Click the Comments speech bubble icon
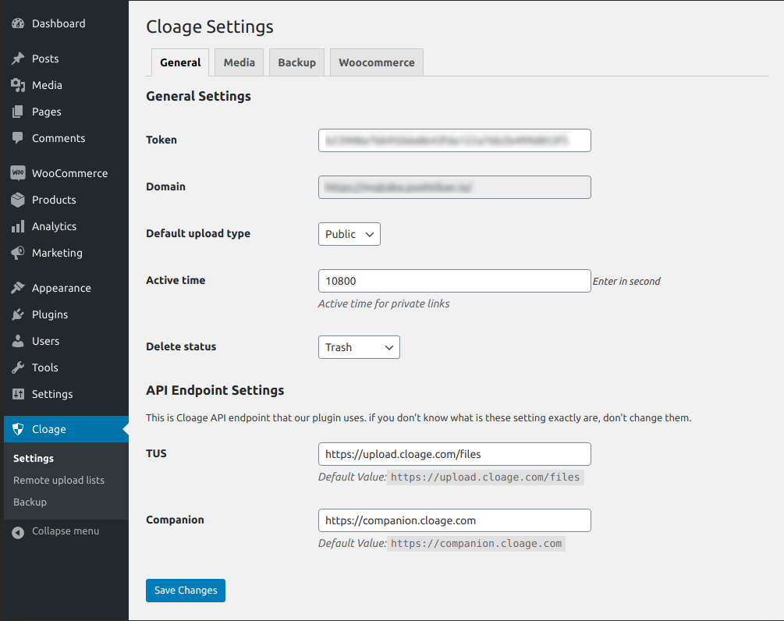The image size is (784, 621). (18, 138)
